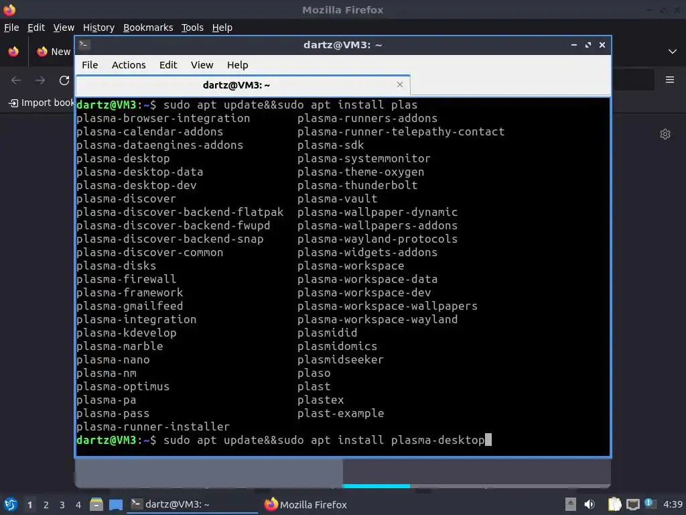Click plasma-optimus in terminal output

[x=123, y=386]
